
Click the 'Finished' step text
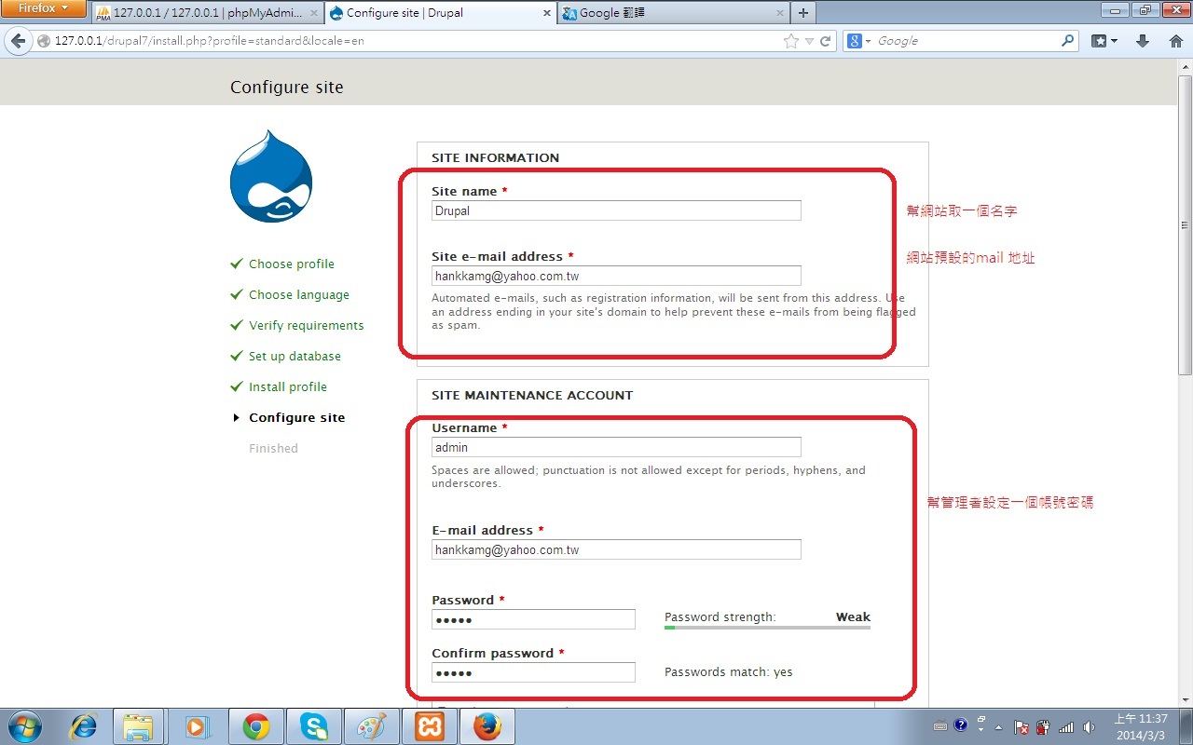pos(273,448)
